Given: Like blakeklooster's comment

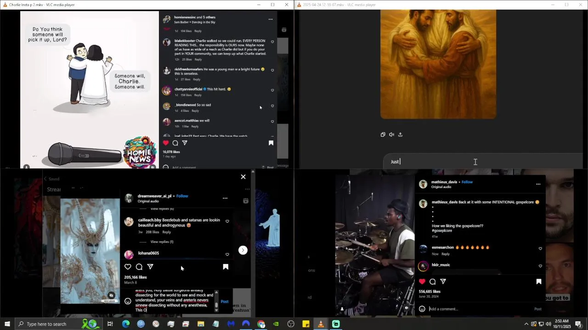Looking at the screenshot, I should (272, 42).
